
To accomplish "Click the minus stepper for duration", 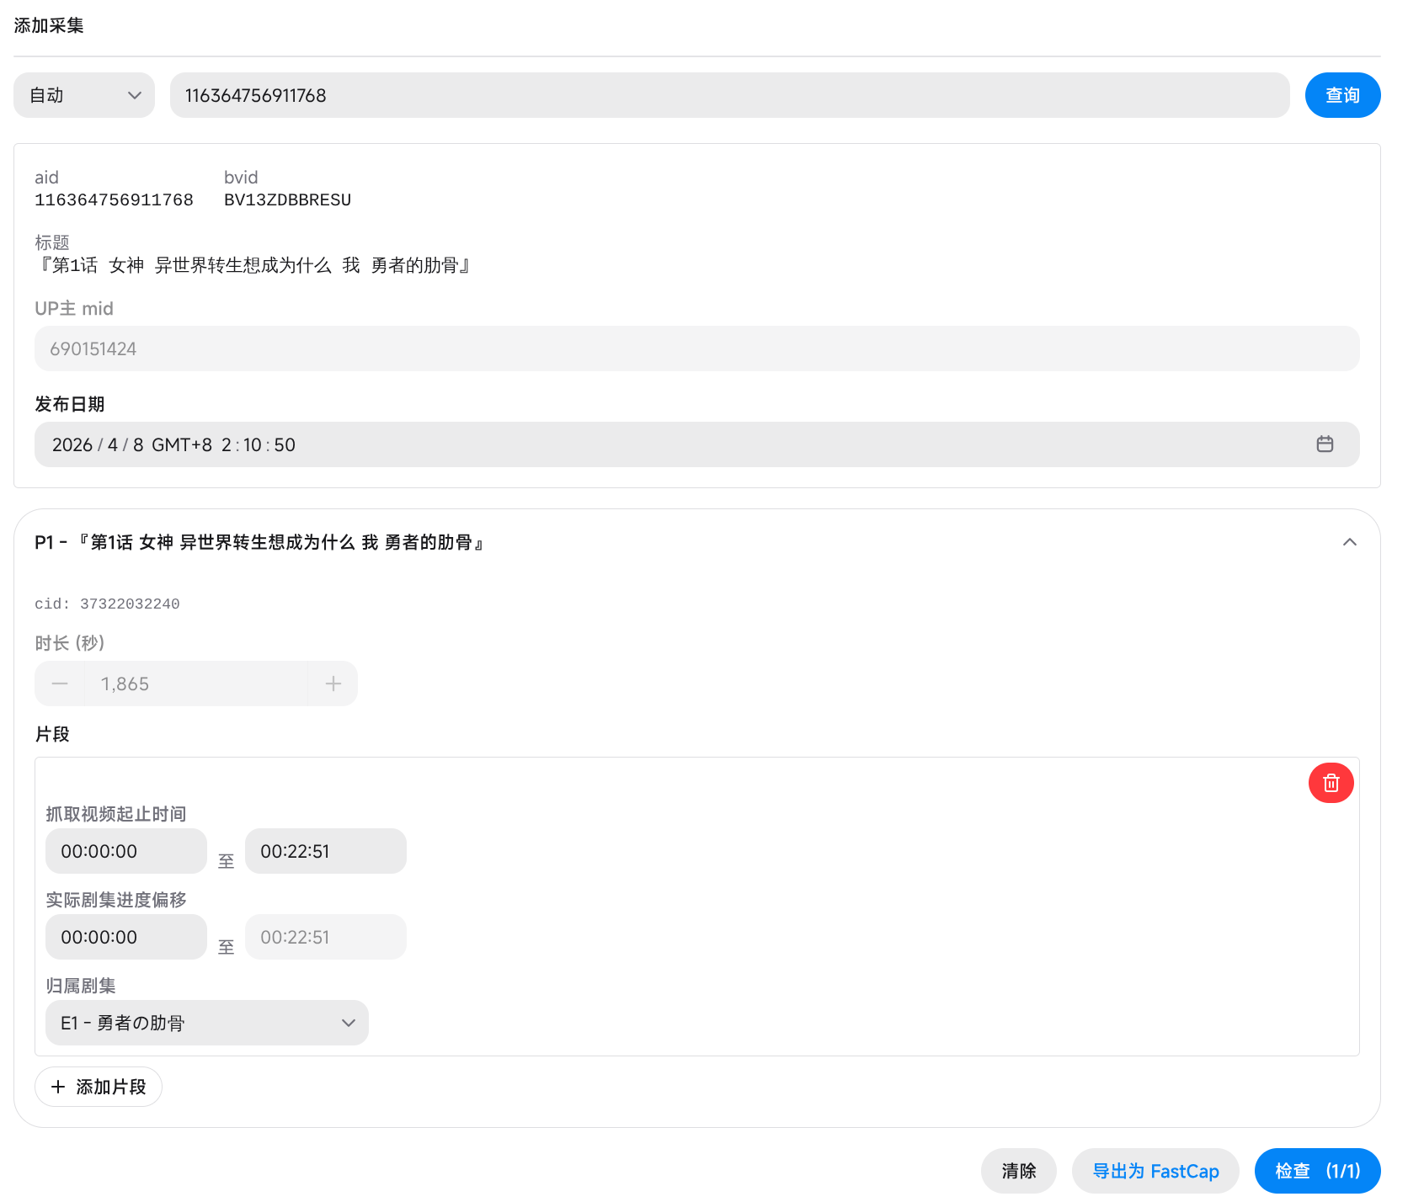I will point(60,683).
